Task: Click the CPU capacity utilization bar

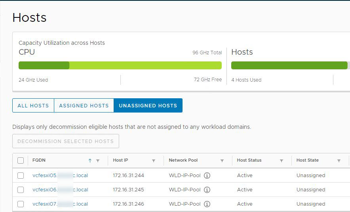Action: click(x=120, y=65)
